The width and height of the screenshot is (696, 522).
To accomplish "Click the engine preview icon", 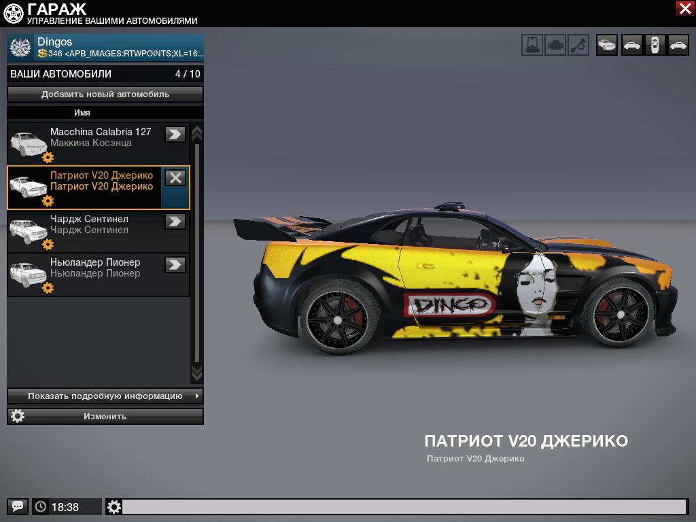I will point(555,45).
